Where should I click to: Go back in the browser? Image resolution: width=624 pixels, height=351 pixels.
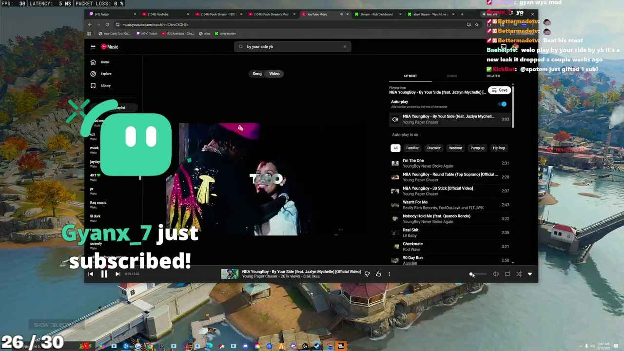pyautogui.click(x=90, y=24)
